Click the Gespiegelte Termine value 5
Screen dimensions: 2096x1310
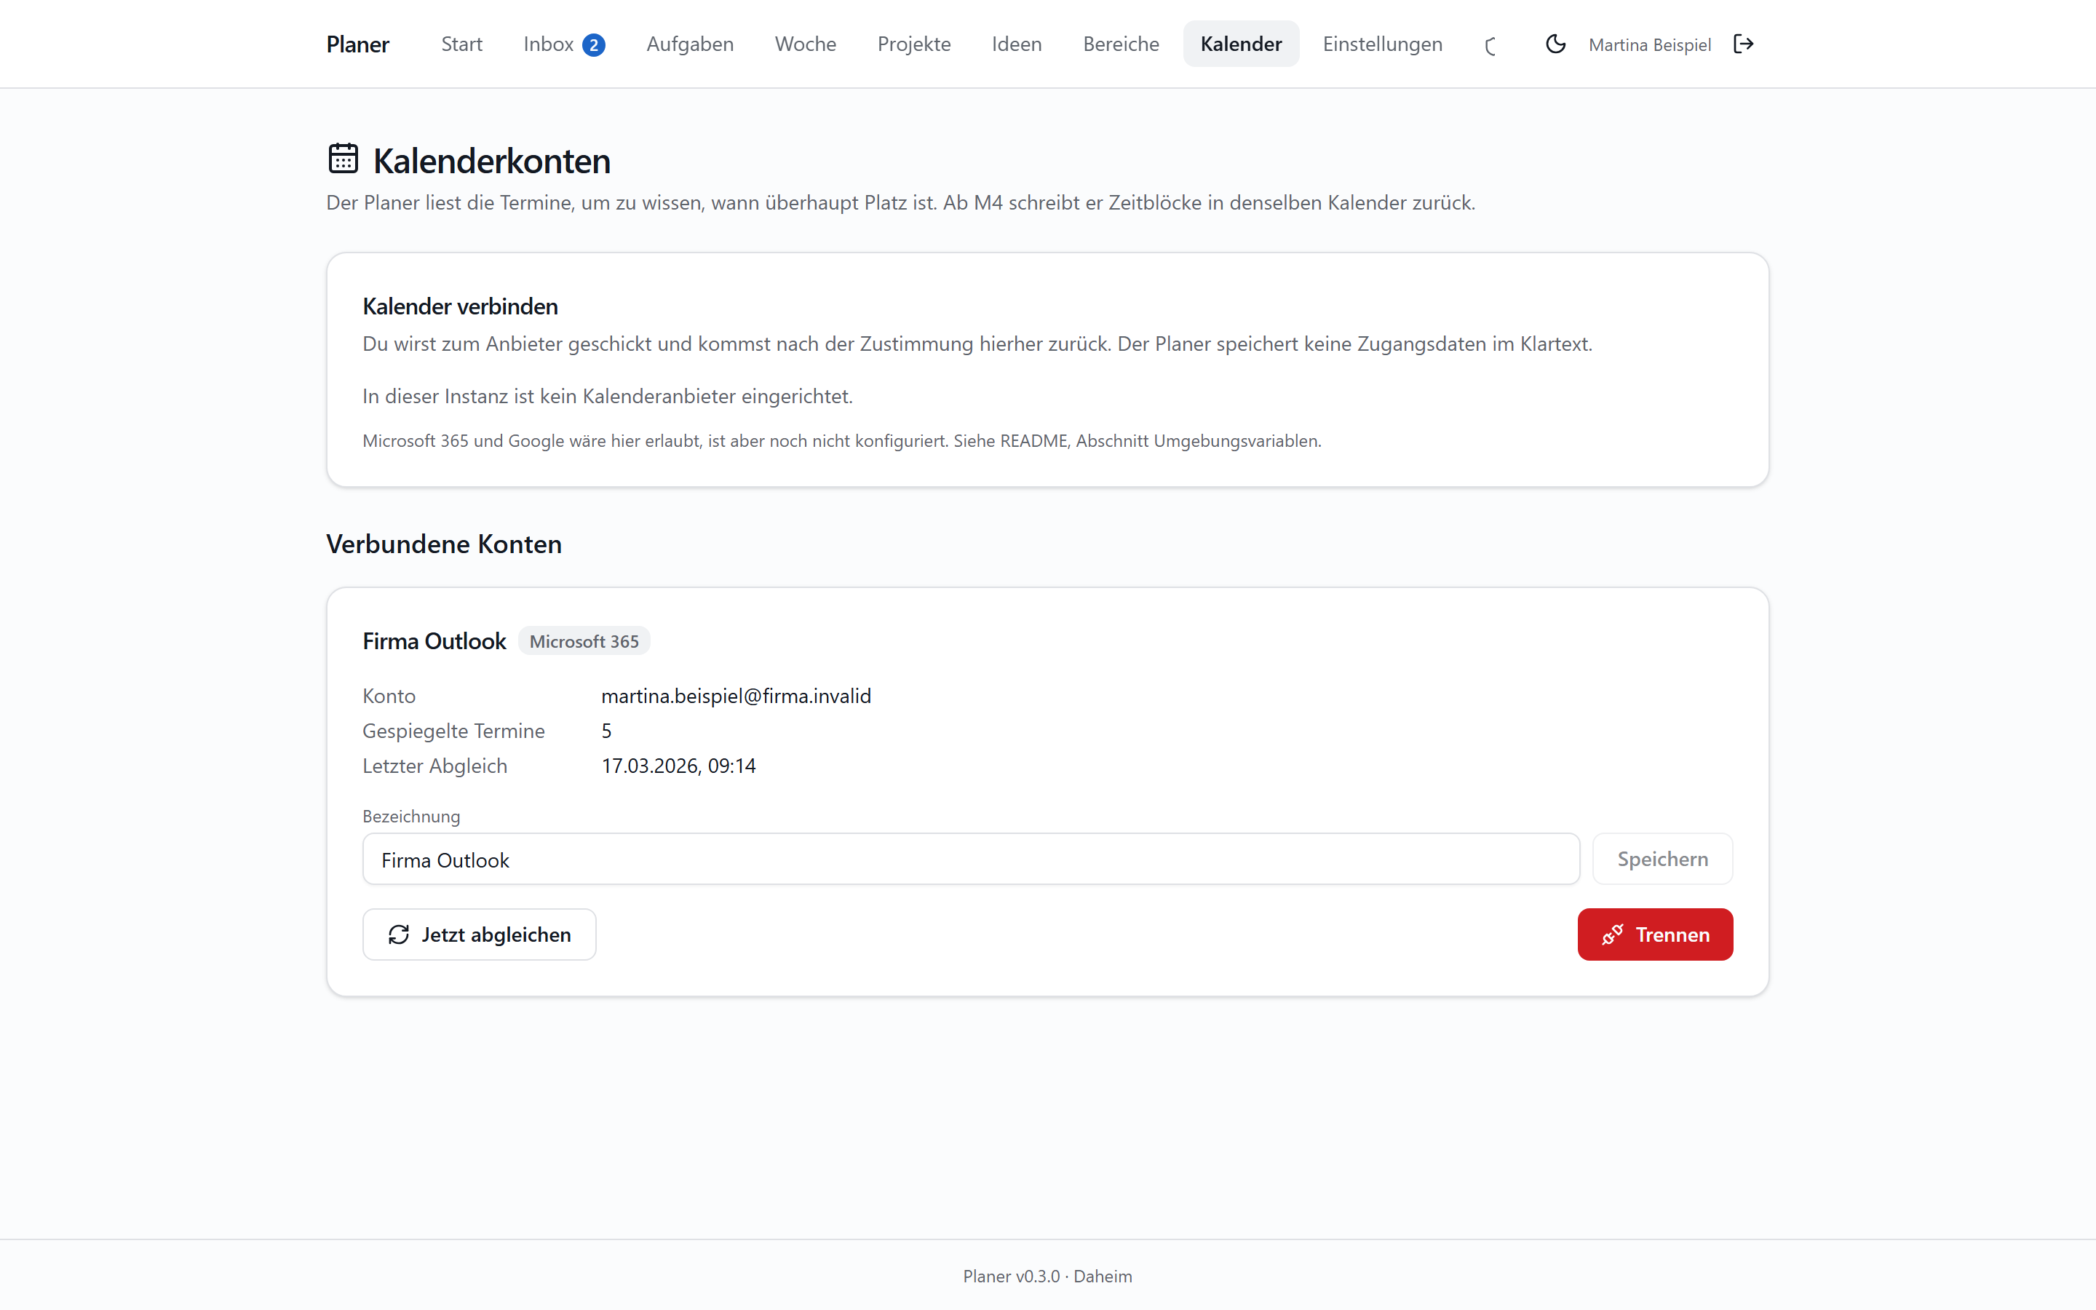[606, 731]
